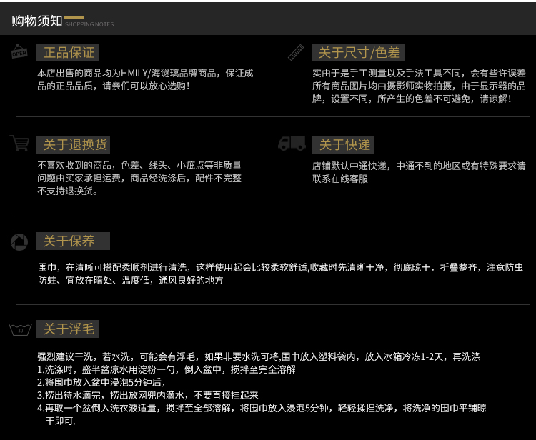The width and height of the screenshot is (536, 440).
Task: Select the 关于浮毛 heading label
Action: point(69,329)
